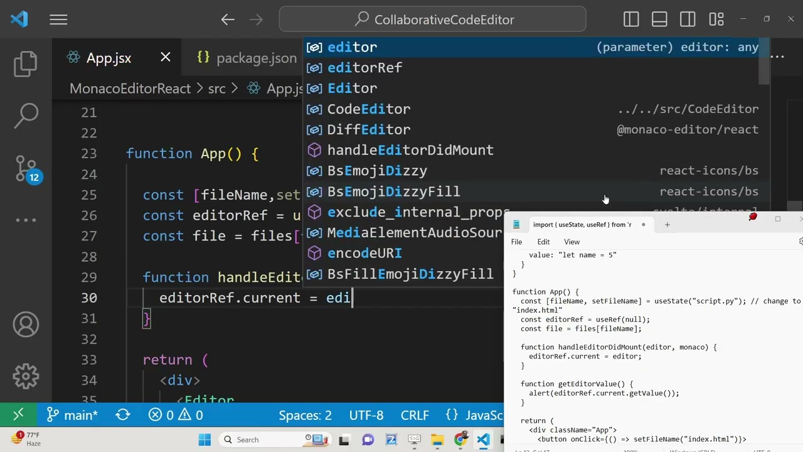Click src breadcrumb segment
The image size is (803, 452).
point(216,89)
